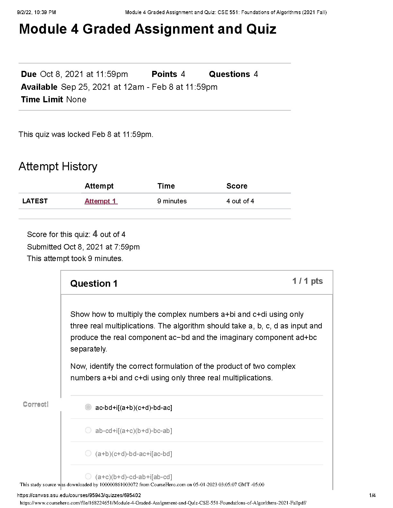Select the option (a+c)(b+d)-cd-ab+i[ab-cd]
The image size is (393, 508).
pyautogui.click(x=88, y=476)
